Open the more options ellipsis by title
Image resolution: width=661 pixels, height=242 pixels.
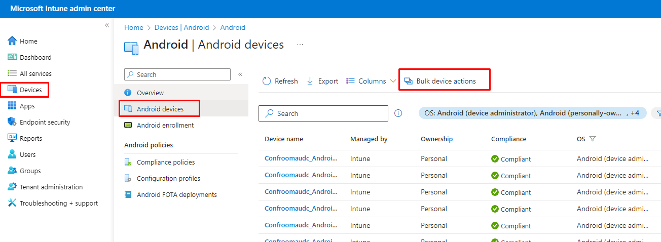(300, 45)
